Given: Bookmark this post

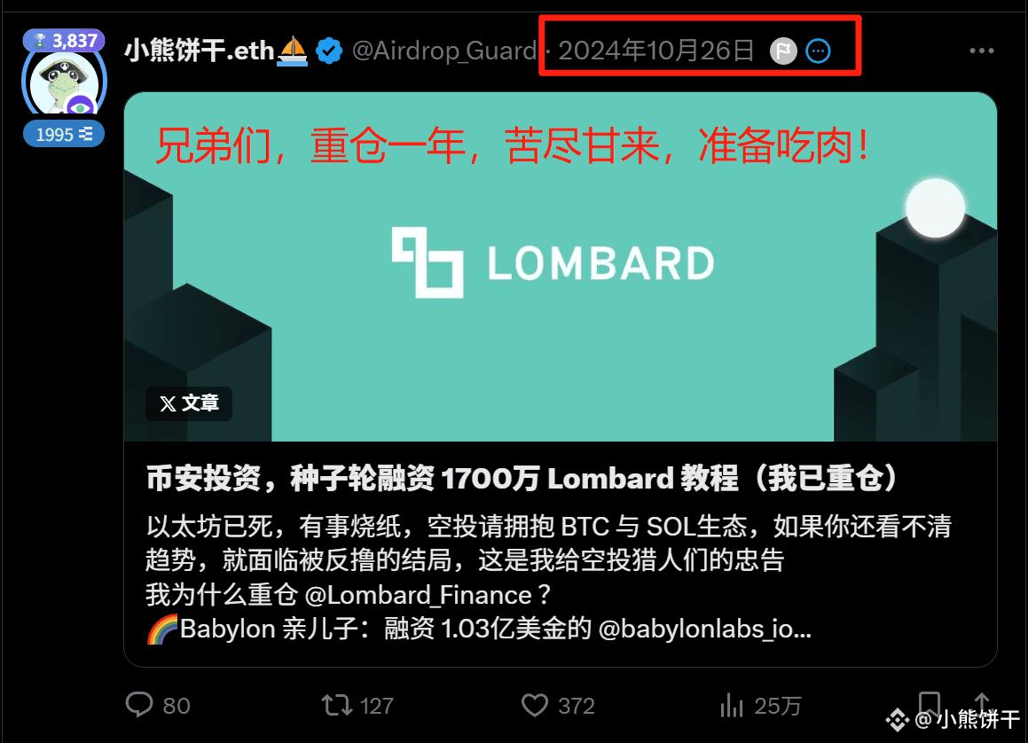Looking at the screenshot, I should coord(929,702).
